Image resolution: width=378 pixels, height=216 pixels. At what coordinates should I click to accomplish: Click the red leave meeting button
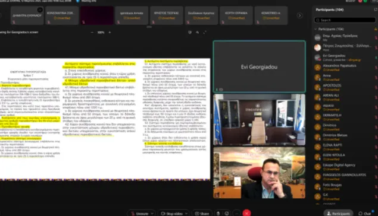coord(246,213)
